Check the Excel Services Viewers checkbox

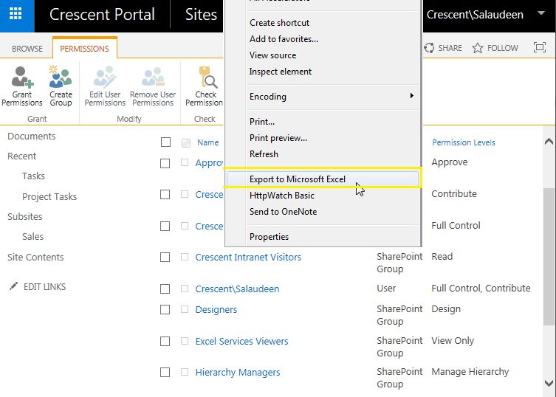[x=165, y=342]
